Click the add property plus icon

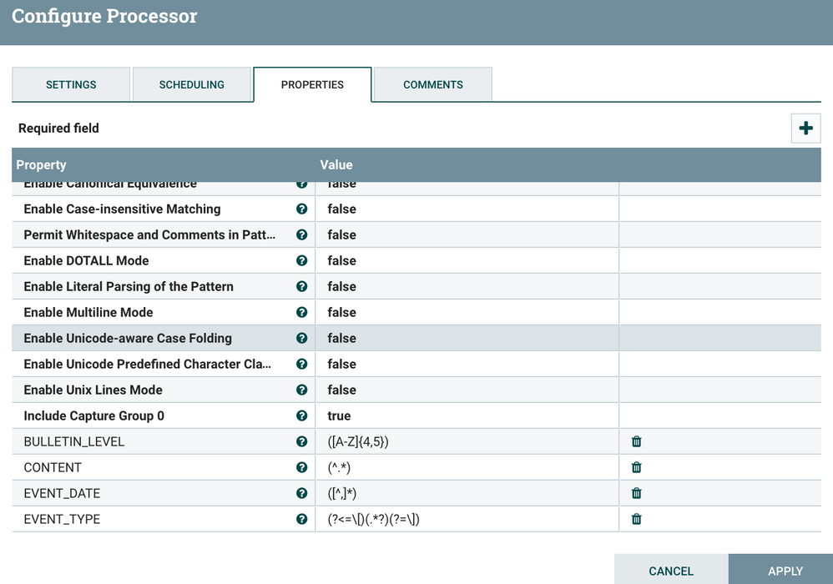click(805, 128)
